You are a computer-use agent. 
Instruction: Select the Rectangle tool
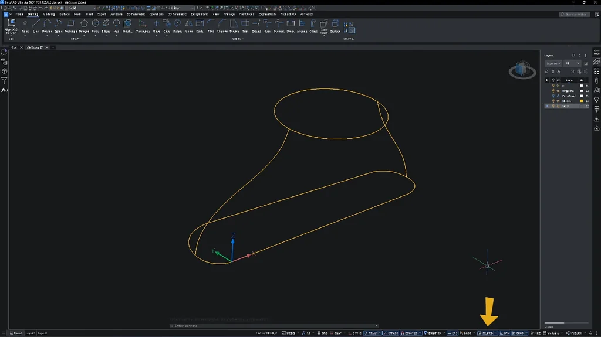[x=70, y=26]
